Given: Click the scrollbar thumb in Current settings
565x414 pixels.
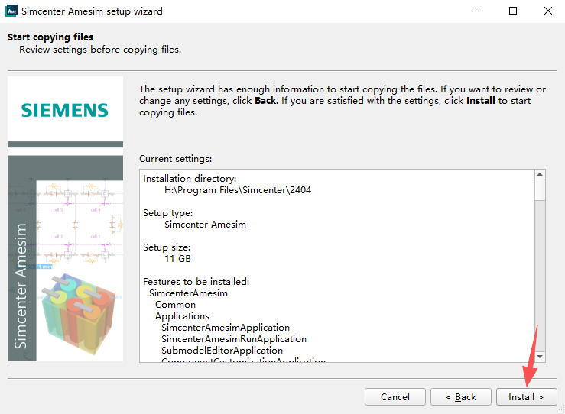Looking at the screenshot, I should tap(540, 189).
